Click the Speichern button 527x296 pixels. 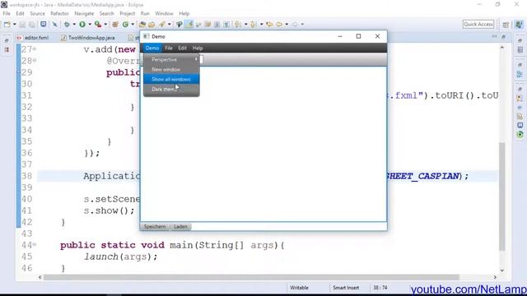pyautogui.click(x=155, y=227)
